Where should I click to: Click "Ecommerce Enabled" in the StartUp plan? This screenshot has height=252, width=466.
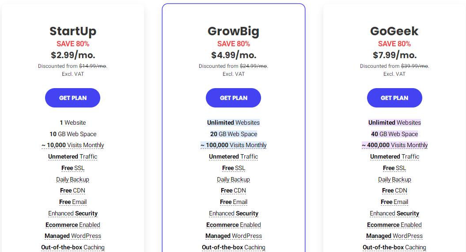(x=73, y=225)
